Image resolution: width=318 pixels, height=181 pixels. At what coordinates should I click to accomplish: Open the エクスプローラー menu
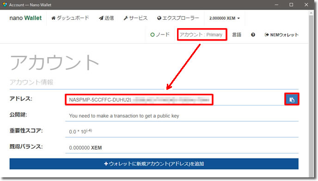click(x=178, y=18)
